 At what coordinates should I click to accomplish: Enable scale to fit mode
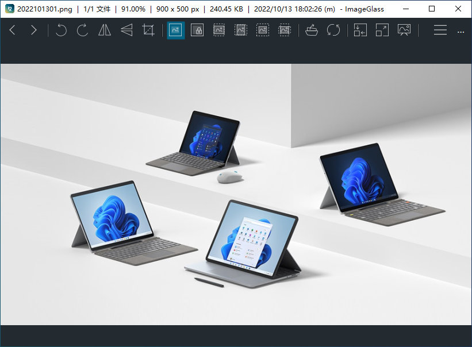coord(263,30)
